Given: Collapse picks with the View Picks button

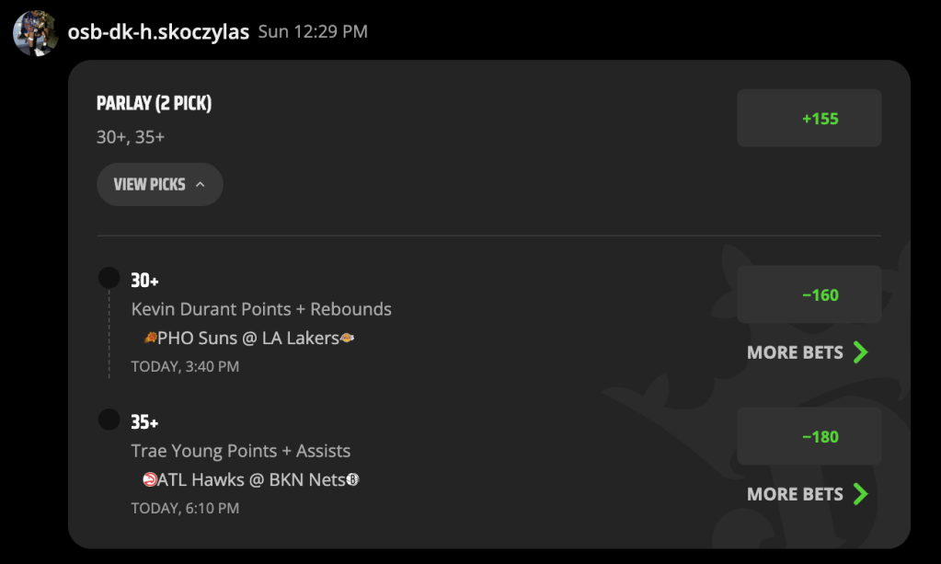Looking at the screenshot, I should [160, 184].
